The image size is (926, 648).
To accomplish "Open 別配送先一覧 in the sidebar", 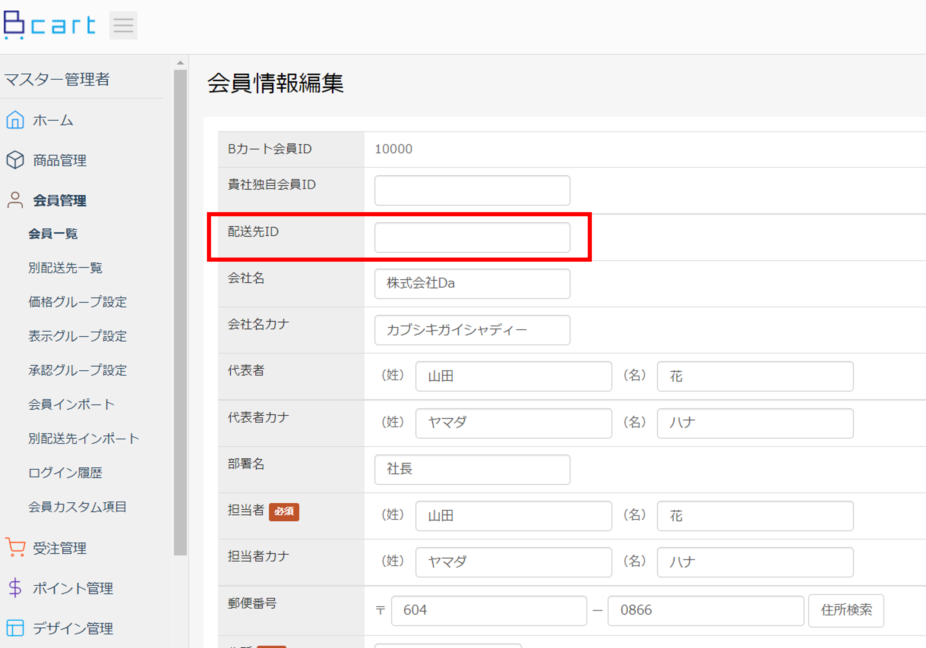I will (65, 268).
